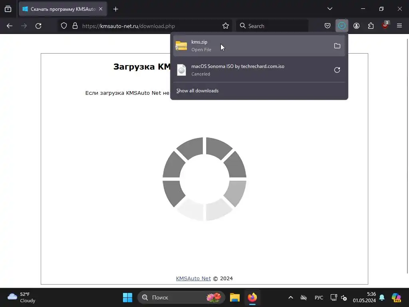Click Show all downloads
The width and height of the screenshot is (409, 307).
click(x=197, y=91)
